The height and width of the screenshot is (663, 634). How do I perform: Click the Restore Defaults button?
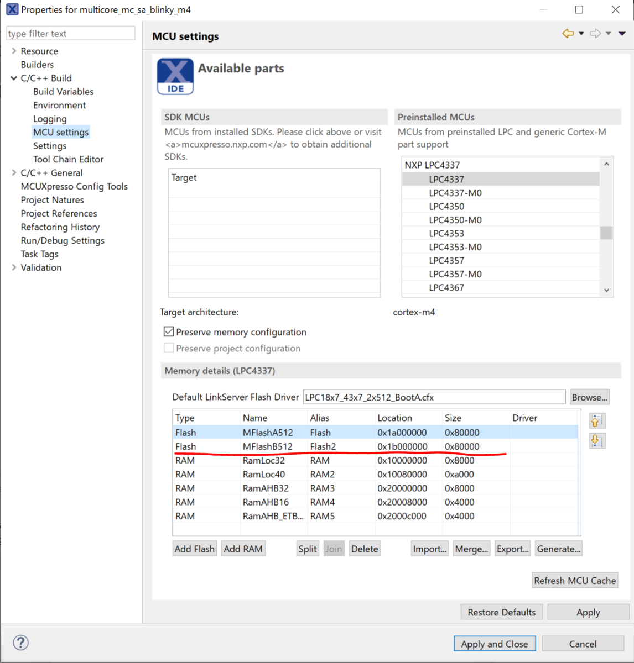click(x=502, y=612)
